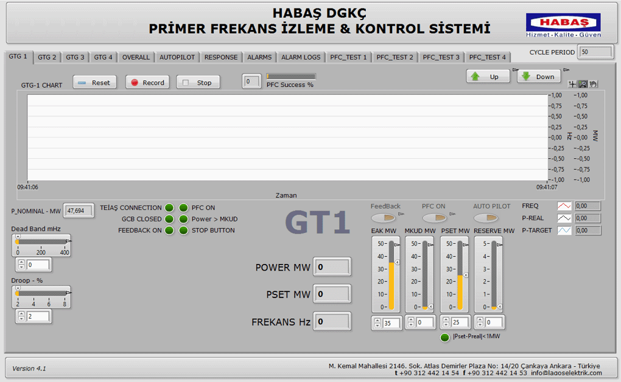Open the ALARM LOGS tab
Viewport: 621px width, 382px height.
click(x=301, y=57)
